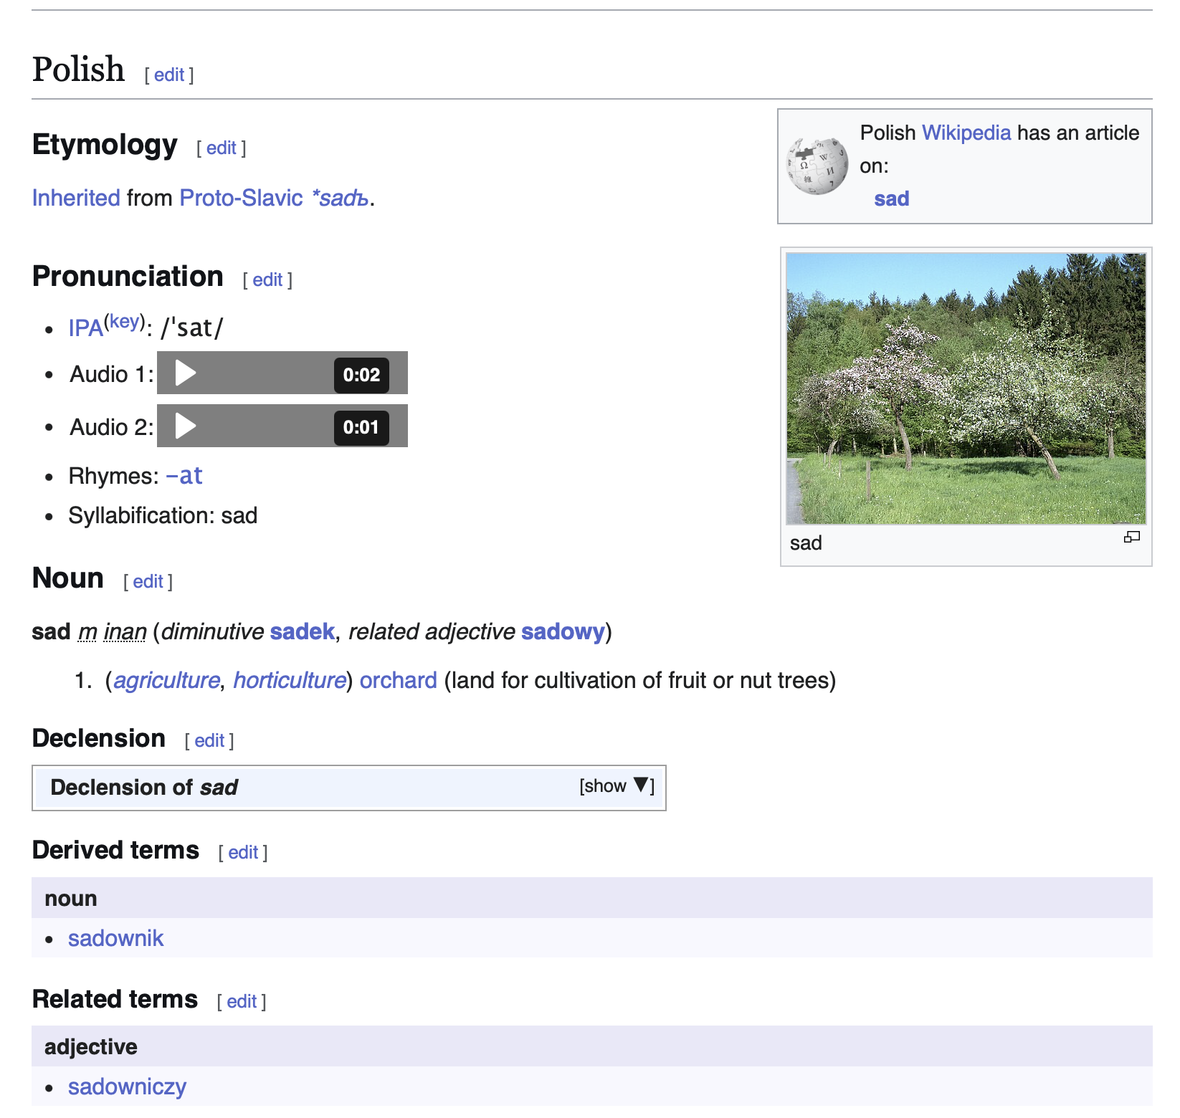Click the noun header in Derived terms
The height and width of the screenshot is (1118, 1180).
point(71,898)
